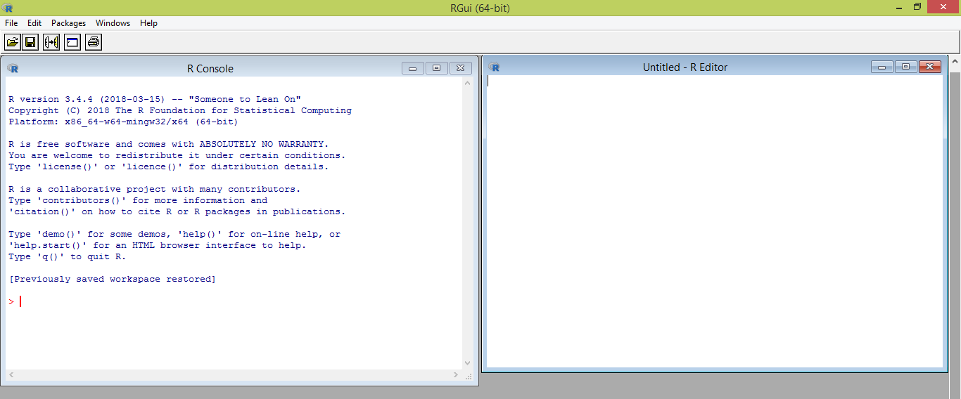961x399 pixels.
Task: Click the R Console scroll-down arrow
Action: point(468,362)
